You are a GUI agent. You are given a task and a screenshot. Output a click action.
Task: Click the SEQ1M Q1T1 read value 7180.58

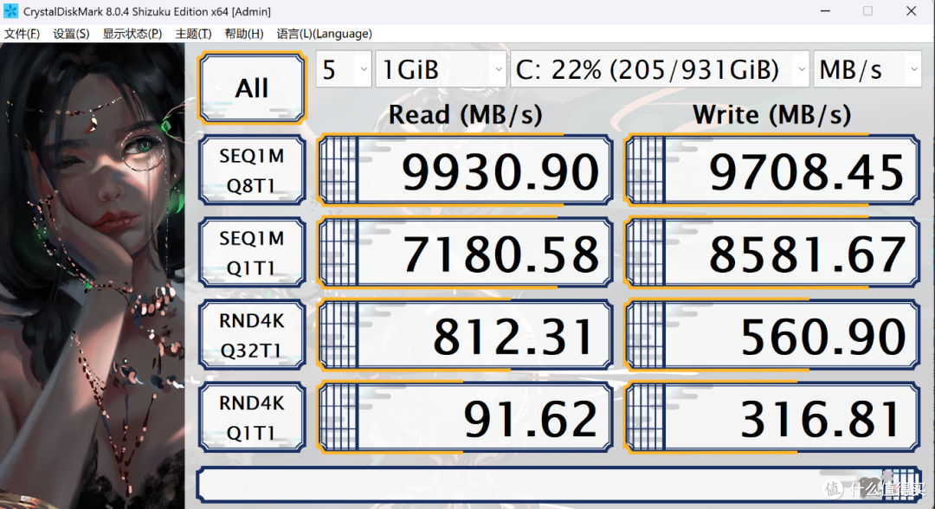pyautogui.click(x=465, y=253)
